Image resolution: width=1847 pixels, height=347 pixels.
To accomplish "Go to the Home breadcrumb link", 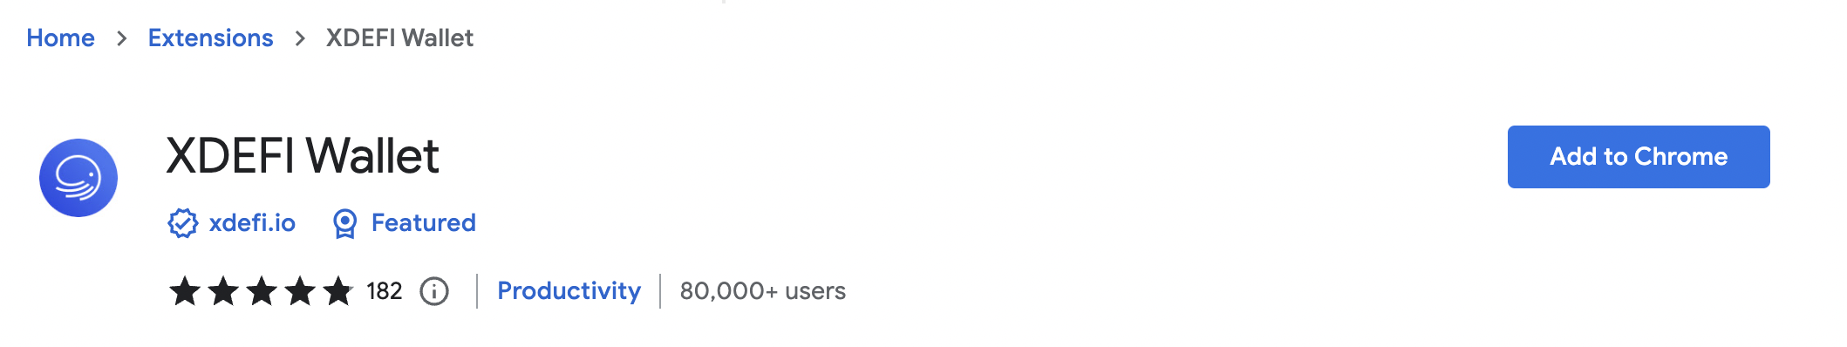I will [60, 38].
